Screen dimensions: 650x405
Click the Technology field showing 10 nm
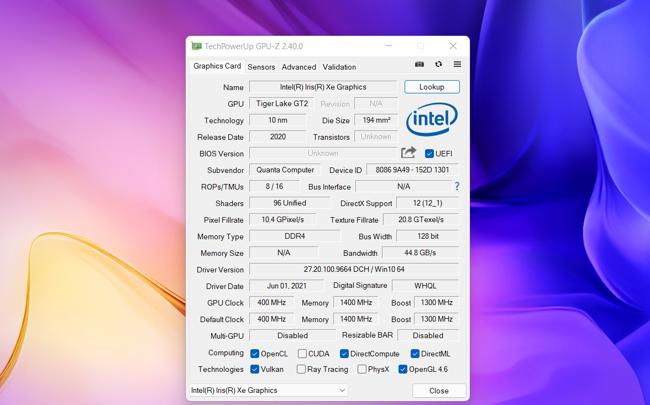pyautogui.click(x=277, y=120)
